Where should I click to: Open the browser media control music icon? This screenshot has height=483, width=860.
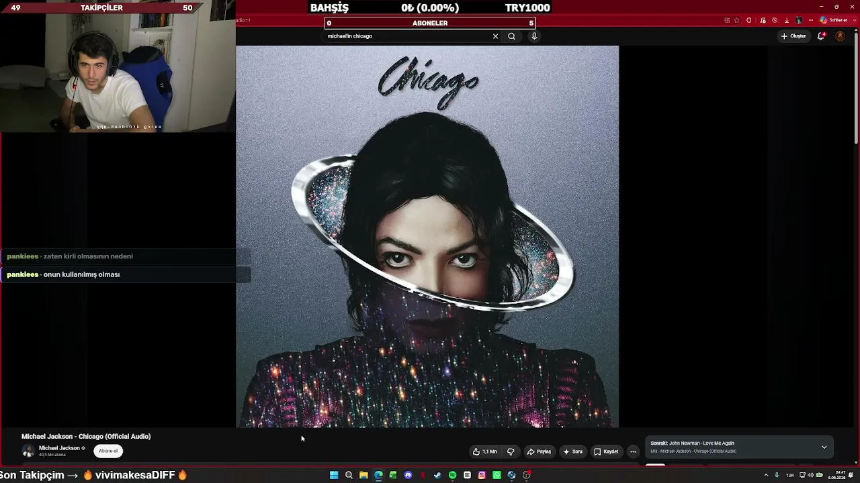(762, 20)
